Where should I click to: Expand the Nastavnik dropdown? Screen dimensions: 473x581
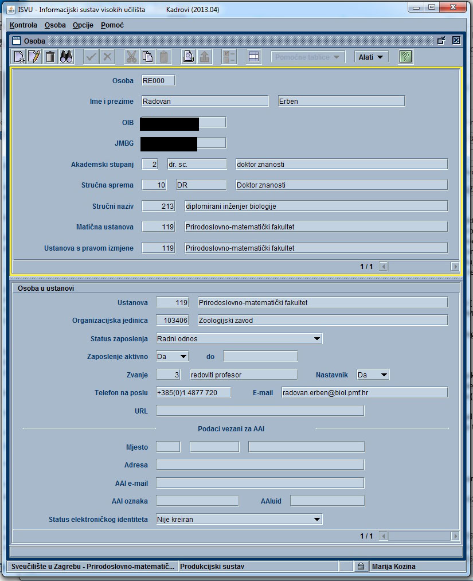[384, 375]
